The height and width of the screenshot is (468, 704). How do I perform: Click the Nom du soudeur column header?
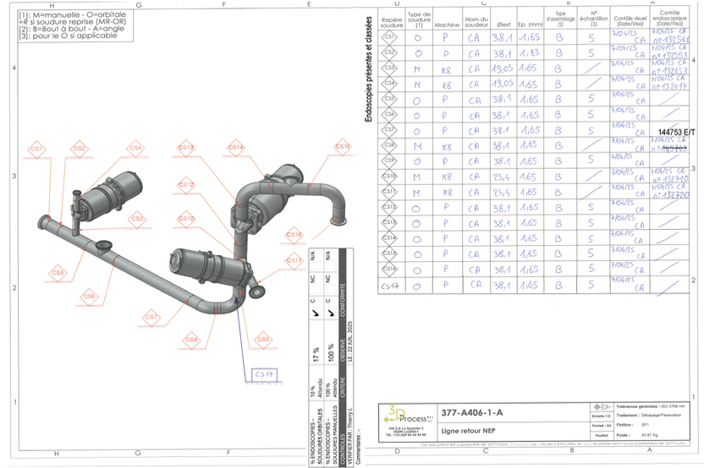[x=476, y=22]
